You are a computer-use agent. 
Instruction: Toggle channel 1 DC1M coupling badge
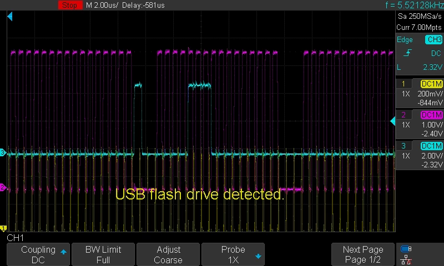click(x=432, y=84)
